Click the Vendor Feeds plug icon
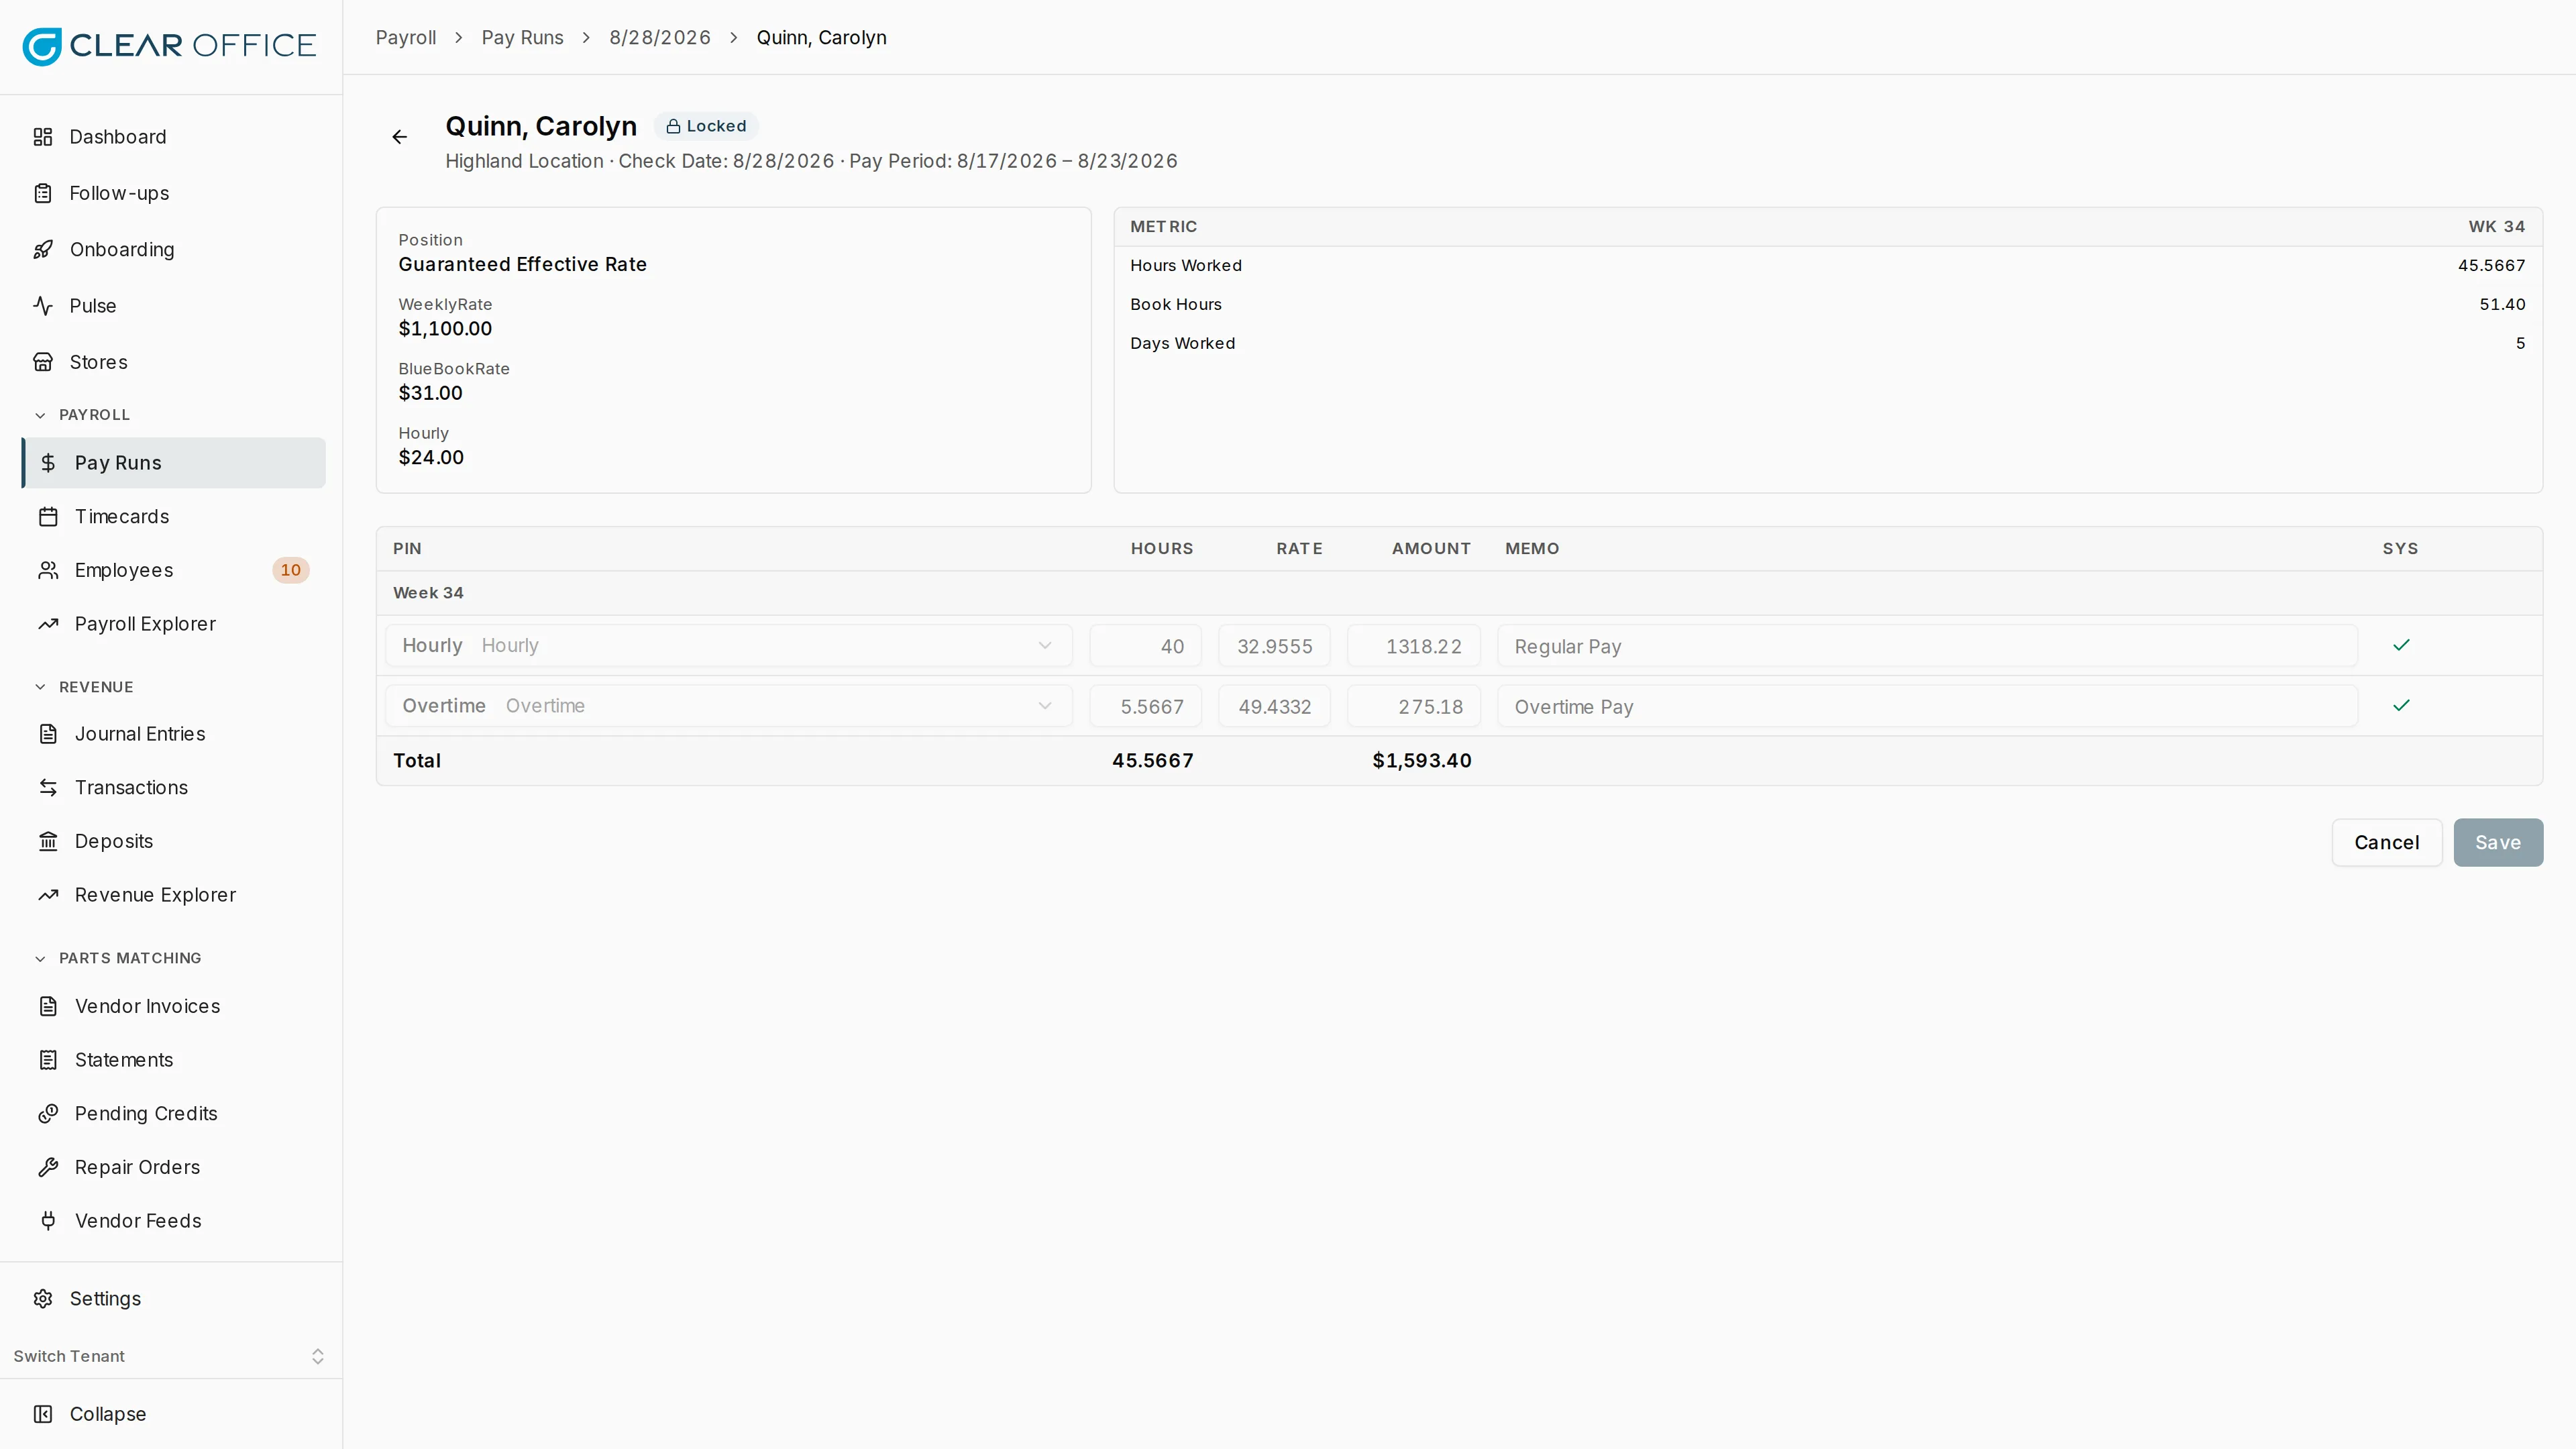Image resolution: width=2576 pixels, height=1449 pixels. 48,1221
